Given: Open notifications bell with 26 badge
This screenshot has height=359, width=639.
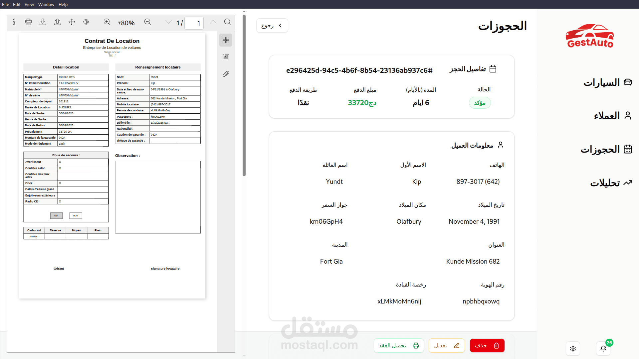Looking at the screenshot, I should pyautogui.click(x=603, y=348).
